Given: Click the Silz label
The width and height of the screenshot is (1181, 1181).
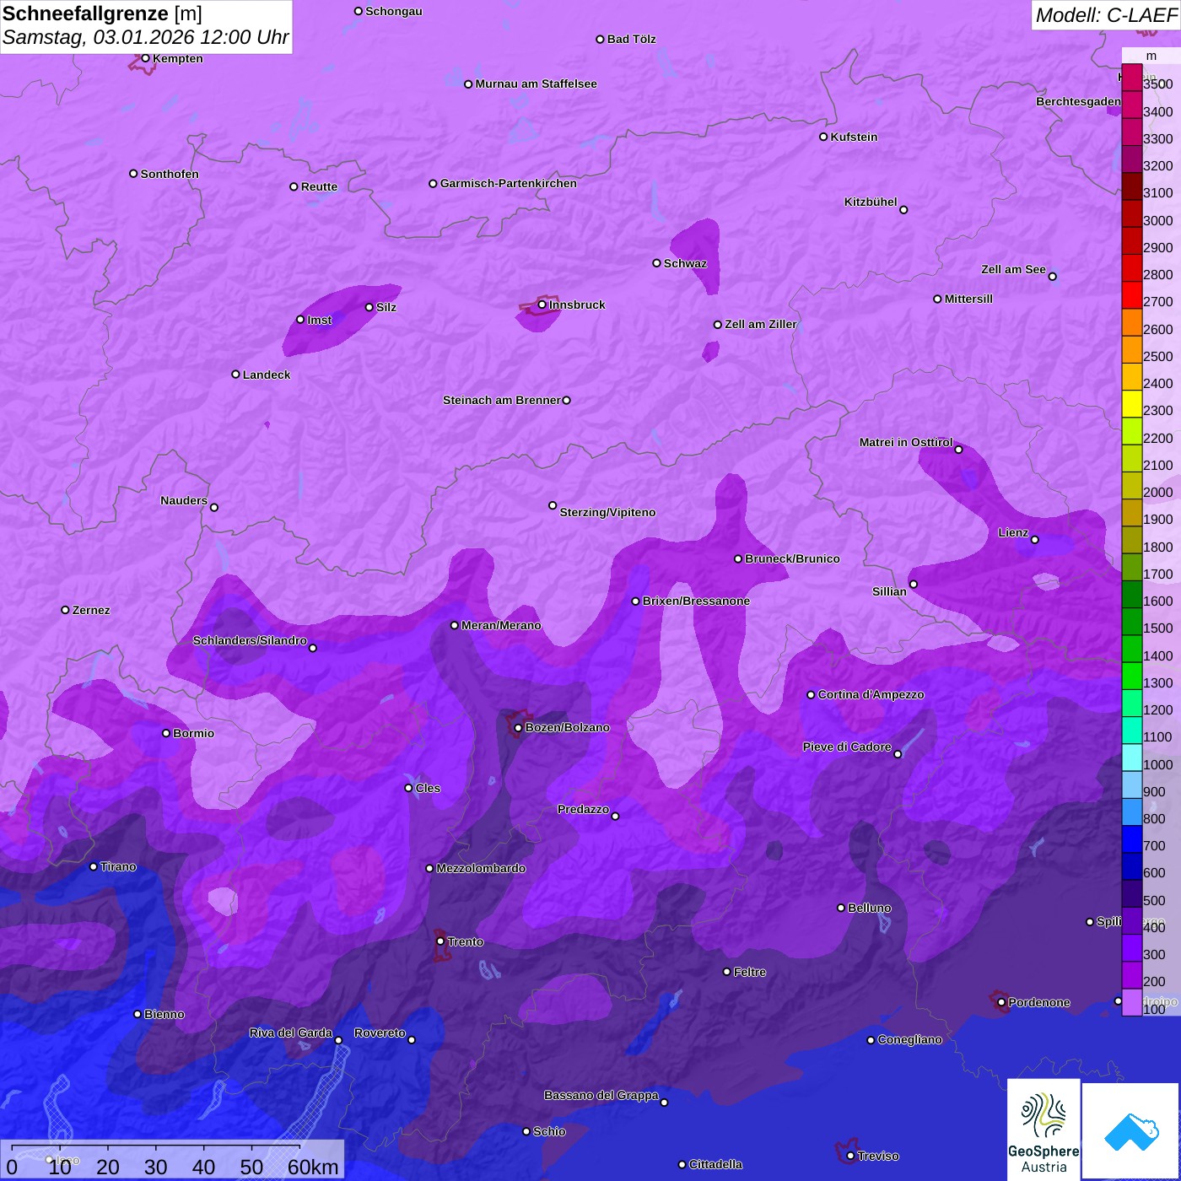Looking at the screenshot, I should (386, 307).
